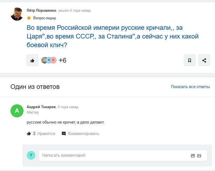Open Андрей Токарев author name link
This screenshot has width=215, height=171.
click(41, 107)
